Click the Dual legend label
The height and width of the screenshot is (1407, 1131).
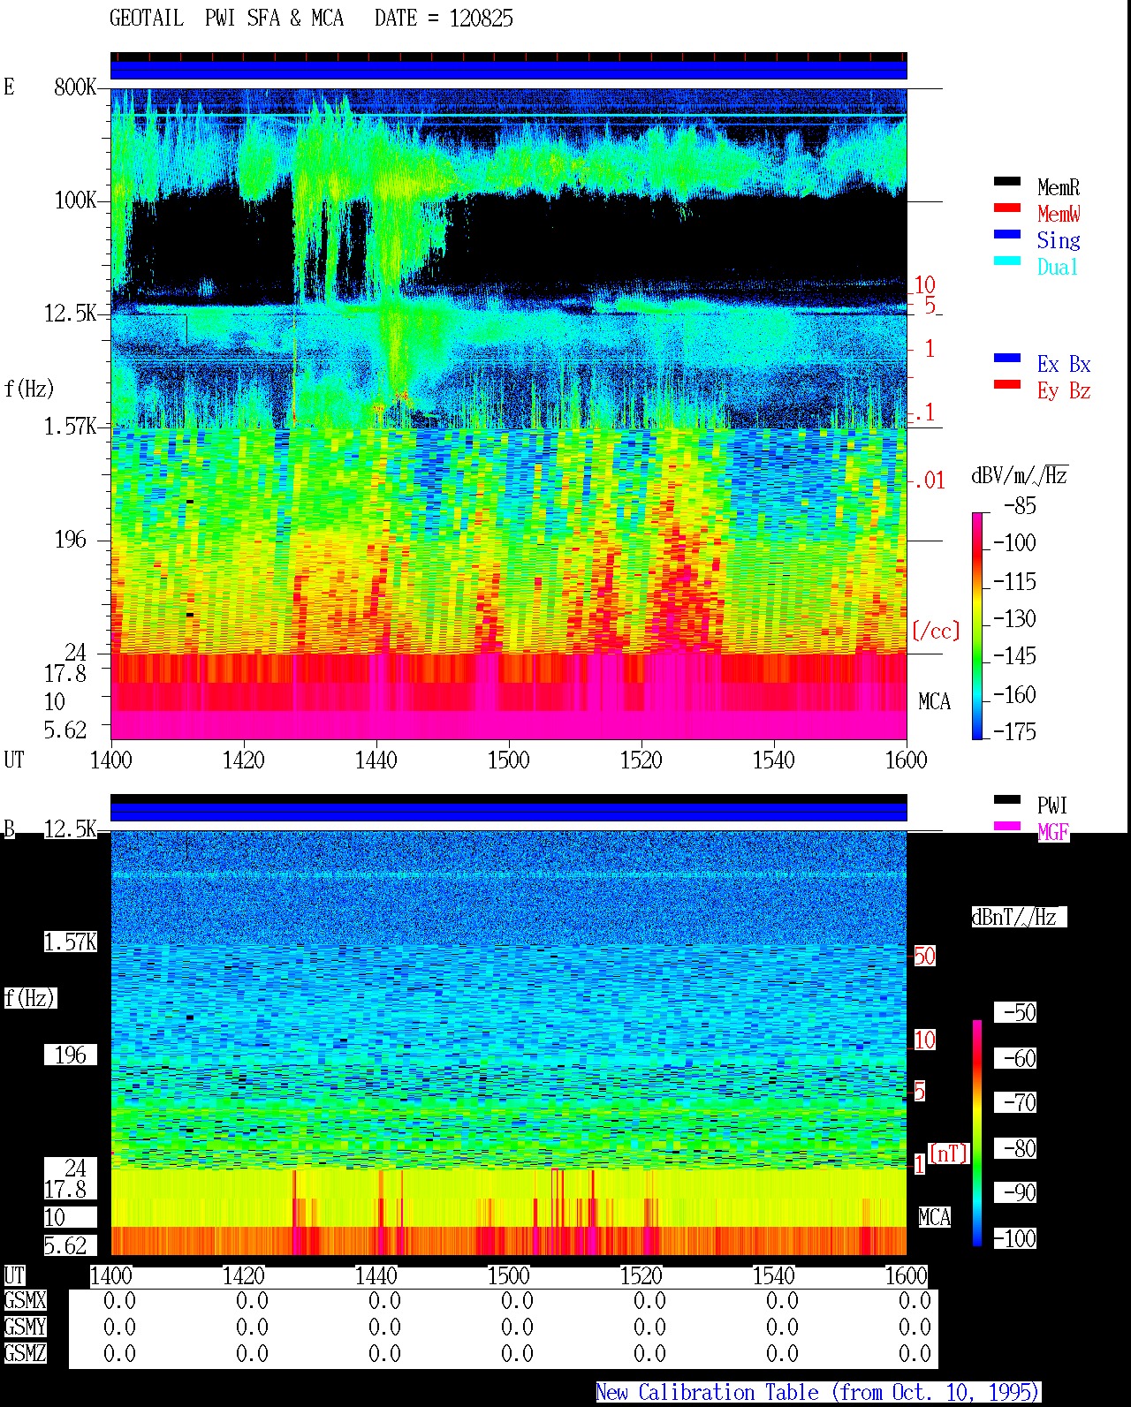(x=1059, y=267)
